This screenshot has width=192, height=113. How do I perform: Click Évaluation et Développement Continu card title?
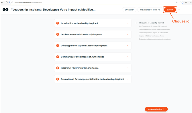(x=92, y=79)
